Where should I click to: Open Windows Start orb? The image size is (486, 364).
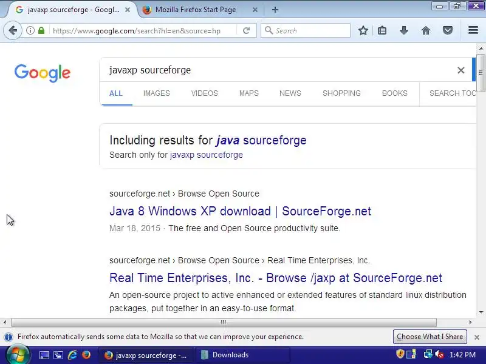pos(18,355)
